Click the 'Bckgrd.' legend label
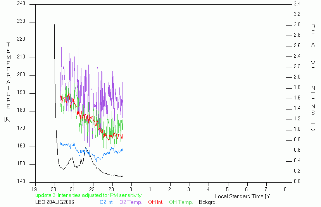321x207 pixels. 207,202
